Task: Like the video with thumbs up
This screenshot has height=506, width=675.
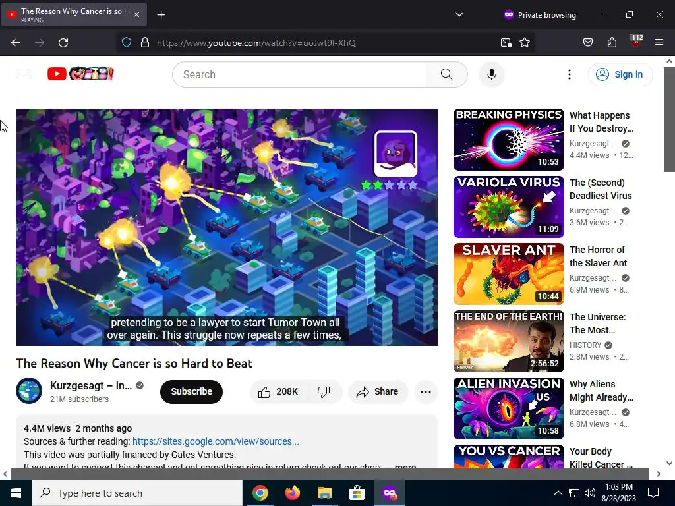Action: 264,392
